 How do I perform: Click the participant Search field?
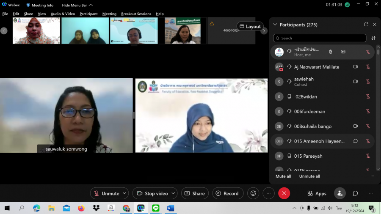tap(320, 38)
